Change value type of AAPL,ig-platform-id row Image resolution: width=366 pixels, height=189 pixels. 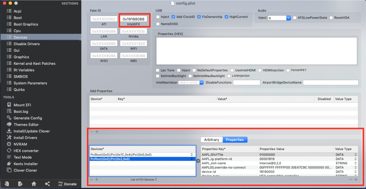tap(355, 159)
